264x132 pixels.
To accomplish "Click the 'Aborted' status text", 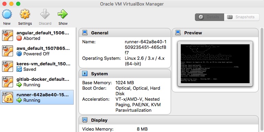I will pyautogui.click(x=32, y=38).
